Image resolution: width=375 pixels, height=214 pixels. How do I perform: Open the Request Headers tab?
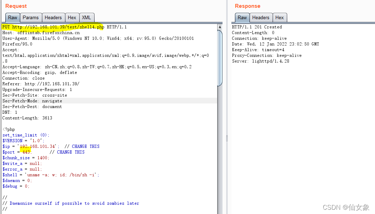coord(53,18)
